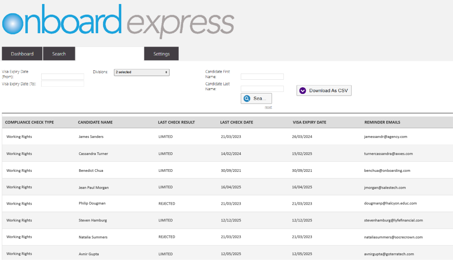Image resolution: width=453 pixels, height=260 pixels.
Task: Click the Onboard Express logo
Action: (x=118, y=21)
